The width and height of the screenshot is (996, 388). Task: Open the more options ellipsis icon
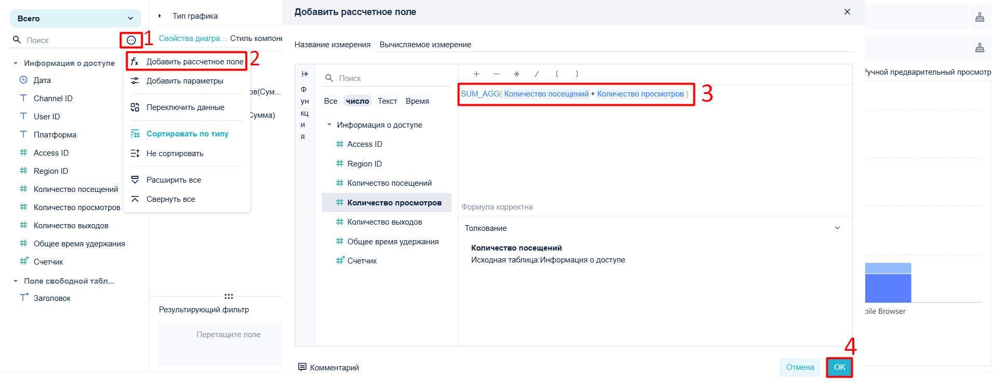coord(131,40)
